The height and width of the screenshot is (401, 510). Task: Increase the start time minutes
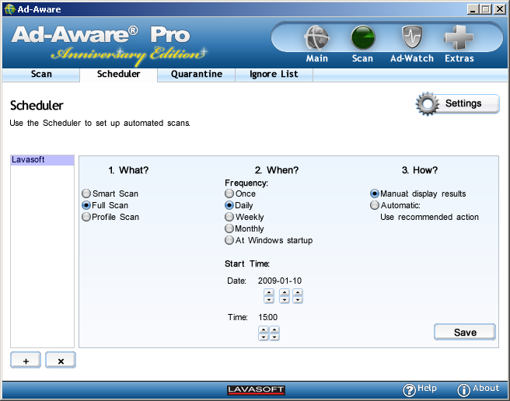pos(274,330)
